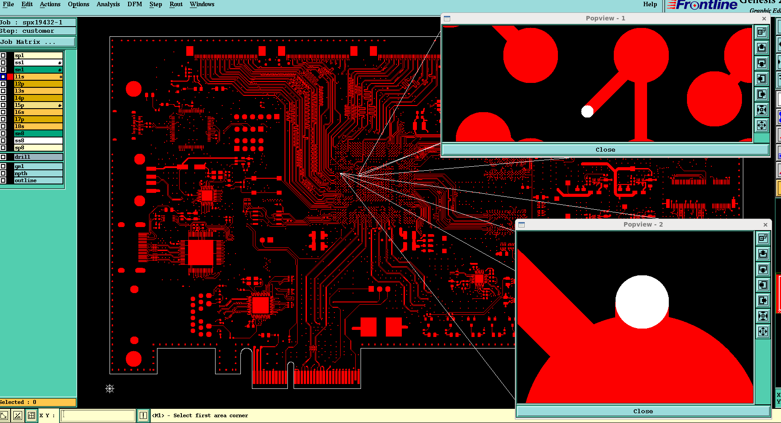
Task: Pan left in Popview 1
Action: click(761, 78)
